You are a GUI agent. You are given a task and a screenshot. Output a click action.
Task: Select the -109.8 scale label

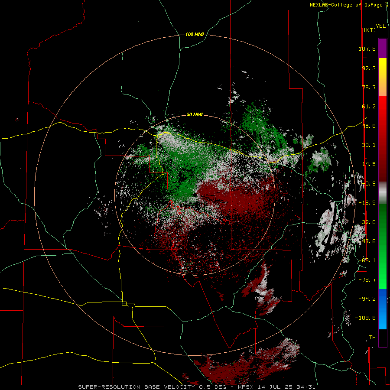365,318
